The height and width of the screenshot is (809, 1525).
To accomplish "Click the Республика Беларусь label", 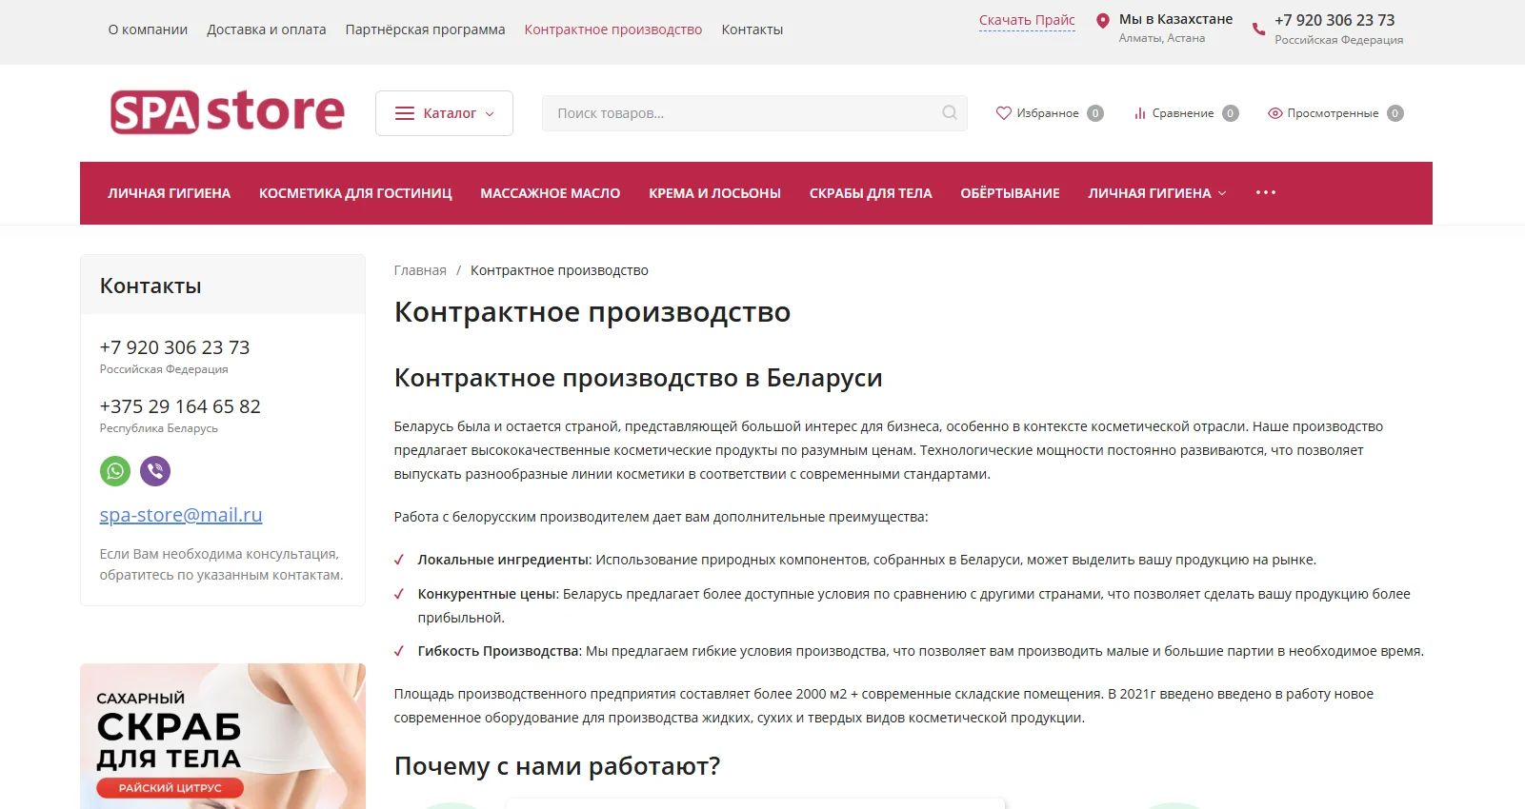I will (159, 428).
